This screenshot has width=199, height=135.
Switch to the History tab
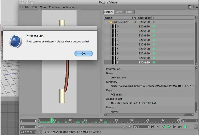[x=108, y=12]
